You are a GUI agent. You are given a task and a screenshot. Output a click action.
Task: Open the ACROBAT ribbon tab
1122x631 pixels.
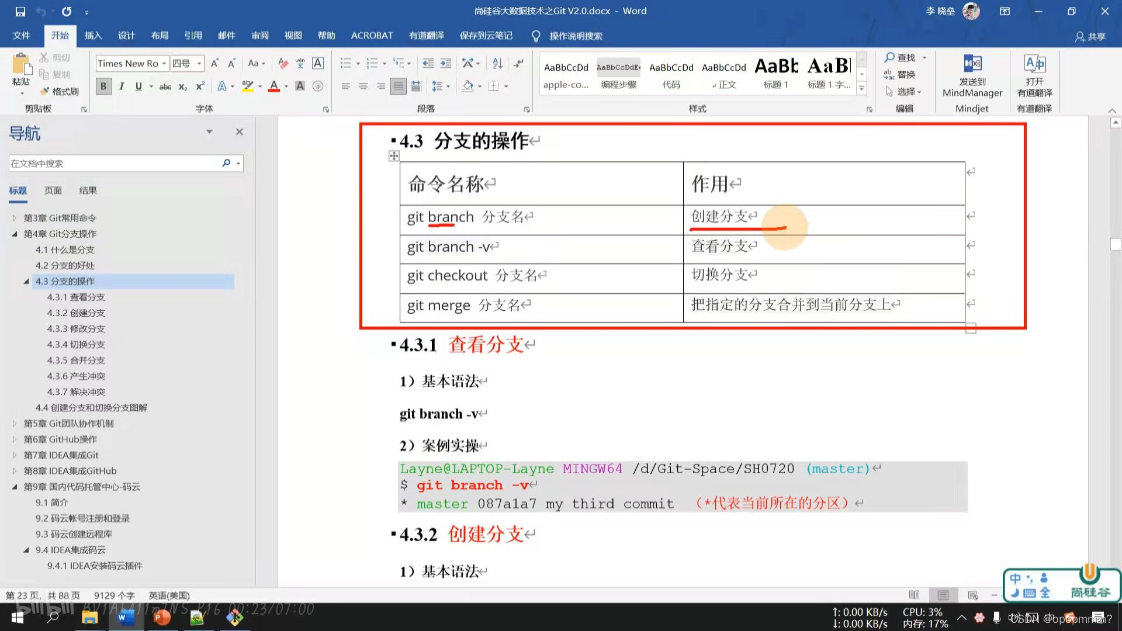tap(372, 36)
